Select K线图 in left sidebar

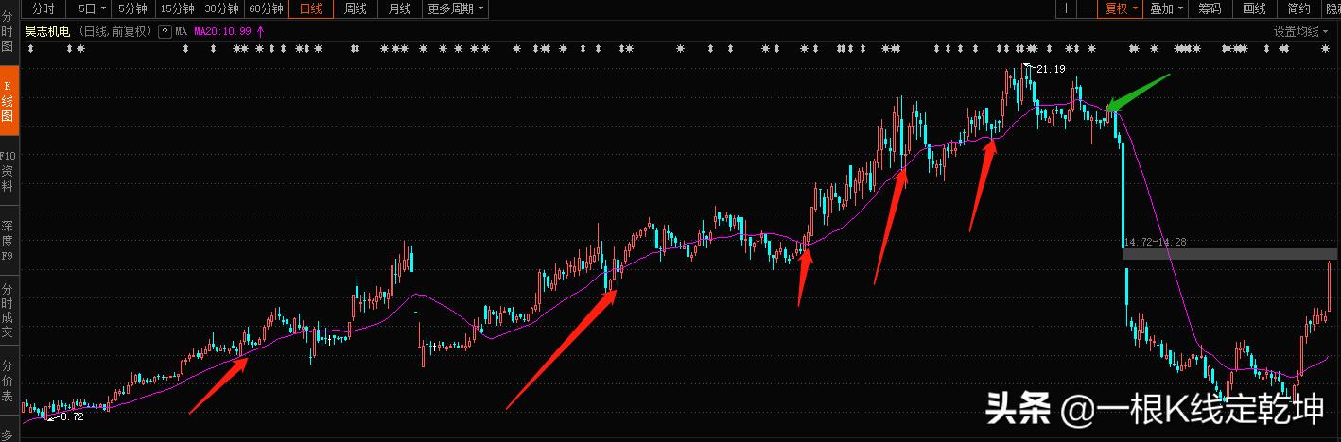click(8, 102)
